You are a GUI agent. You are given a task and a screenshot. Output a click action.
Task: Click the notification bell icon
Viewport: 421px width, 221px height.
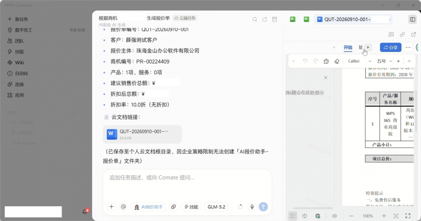pos(85,212)
